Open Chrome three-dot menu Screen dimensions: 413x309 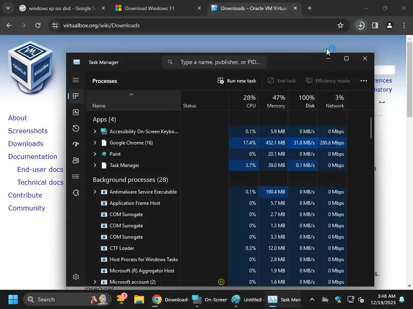(x=404, y=25)
